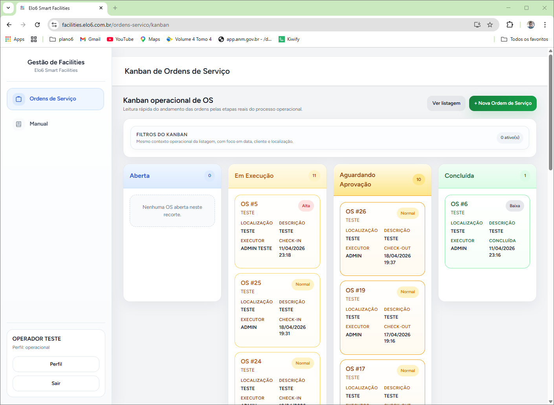Click the Aberta column header
Screen dimensions: 554x405
point(172,176)
